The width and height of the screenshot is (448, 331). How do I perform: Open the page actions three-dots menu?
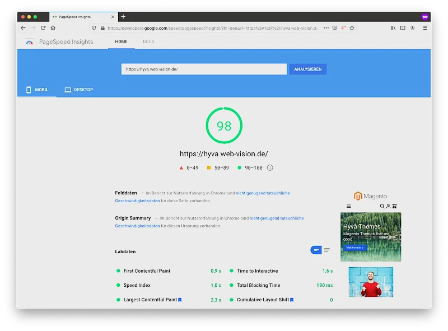pyautogui.click(x=326, y=28)
